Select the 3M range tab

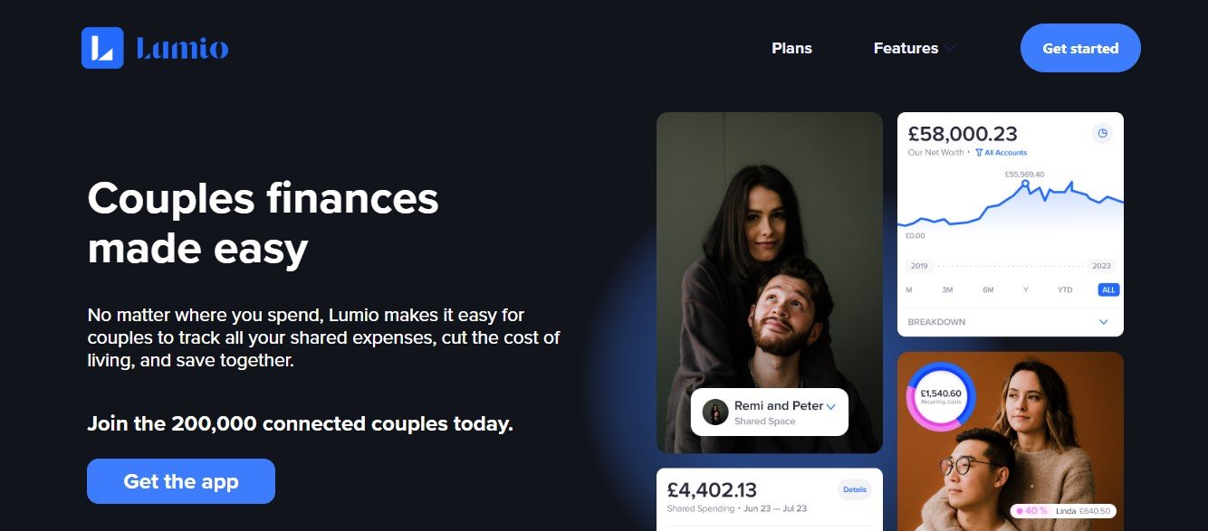coord(947,289)
